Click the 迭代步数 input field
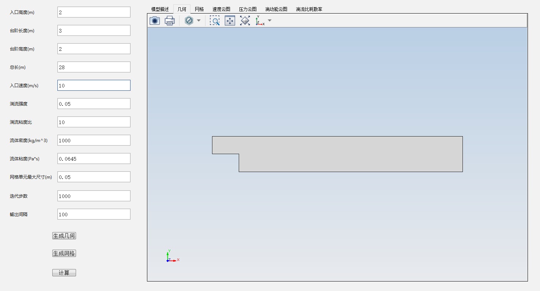 (x=94, y=196)
